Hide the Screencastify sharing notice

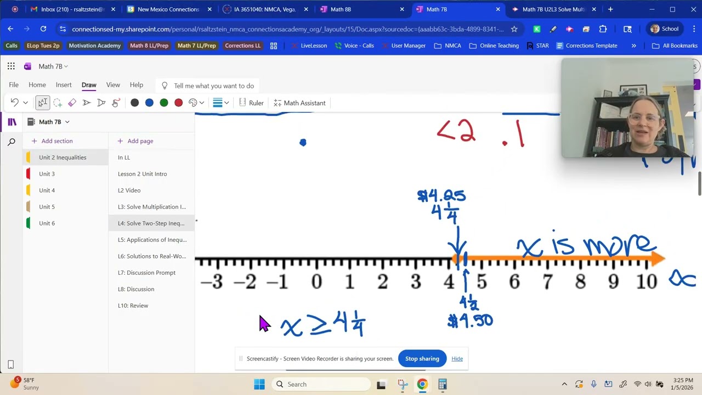point(457,359)
